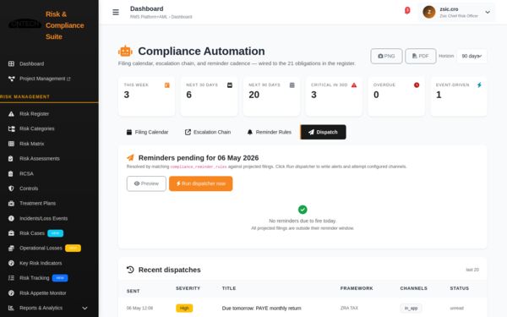This screenshot has width=507, height=317.
Task: Click the Overdue red clock icon
Action: click(417, 85)
